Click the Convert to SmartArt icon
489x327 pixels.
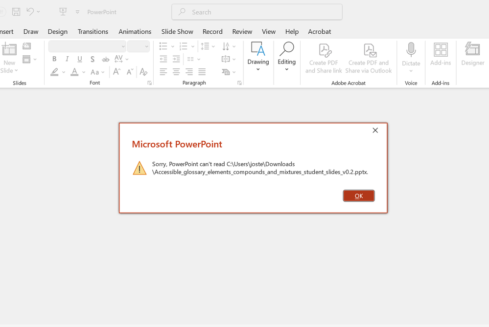pyautogui.click(x=226, y=72)
